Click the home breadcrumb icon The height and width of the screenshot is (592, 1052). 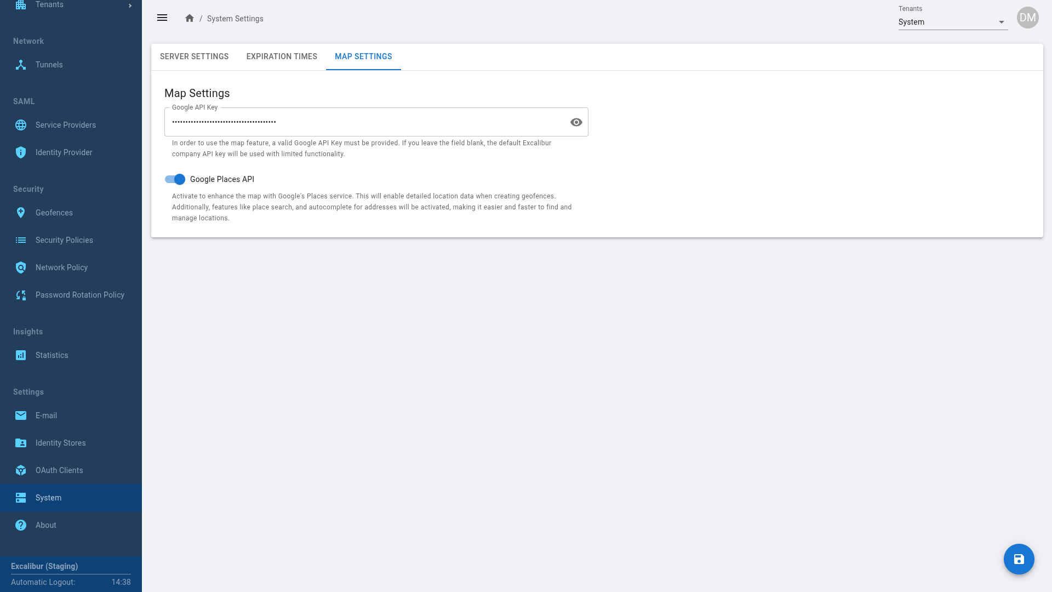coord(190,18)
